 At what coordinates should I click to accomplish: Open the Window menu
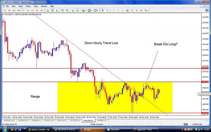(x=44, y=6)
